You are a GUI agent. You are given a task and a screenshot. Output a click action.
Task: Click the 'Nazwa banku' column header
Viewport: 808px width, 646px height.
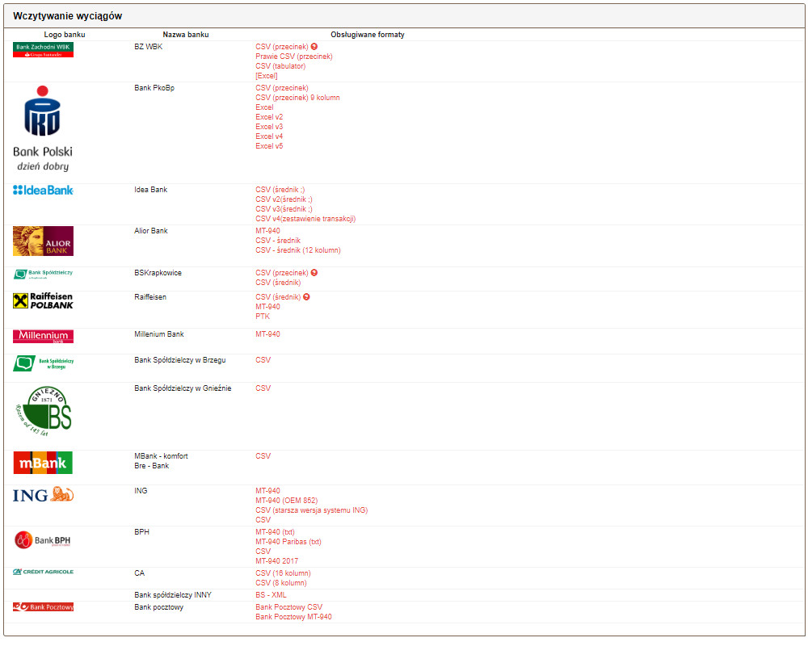[x=186, y=35]
